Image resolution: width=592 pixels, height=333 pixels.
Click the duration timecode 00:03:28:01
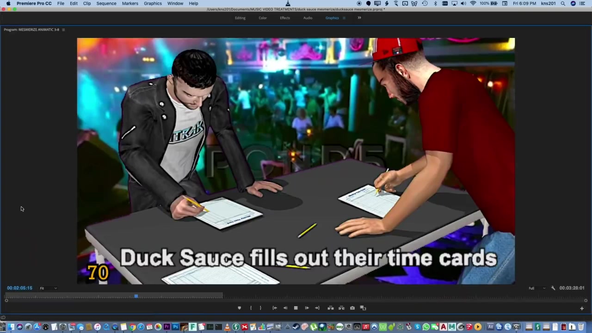(x=572, y=288)
